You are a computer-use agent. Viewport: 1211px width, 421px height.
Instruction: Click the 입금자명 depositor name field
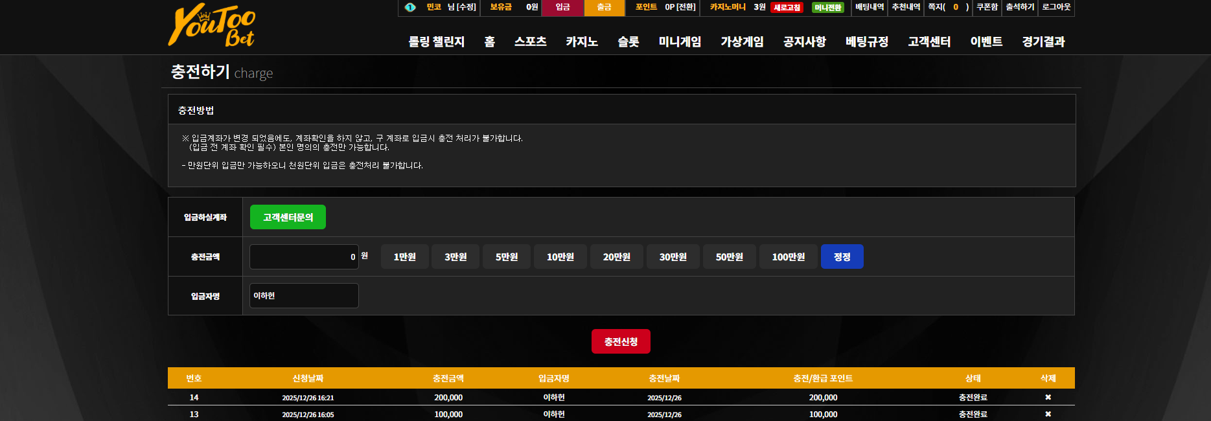304,295
